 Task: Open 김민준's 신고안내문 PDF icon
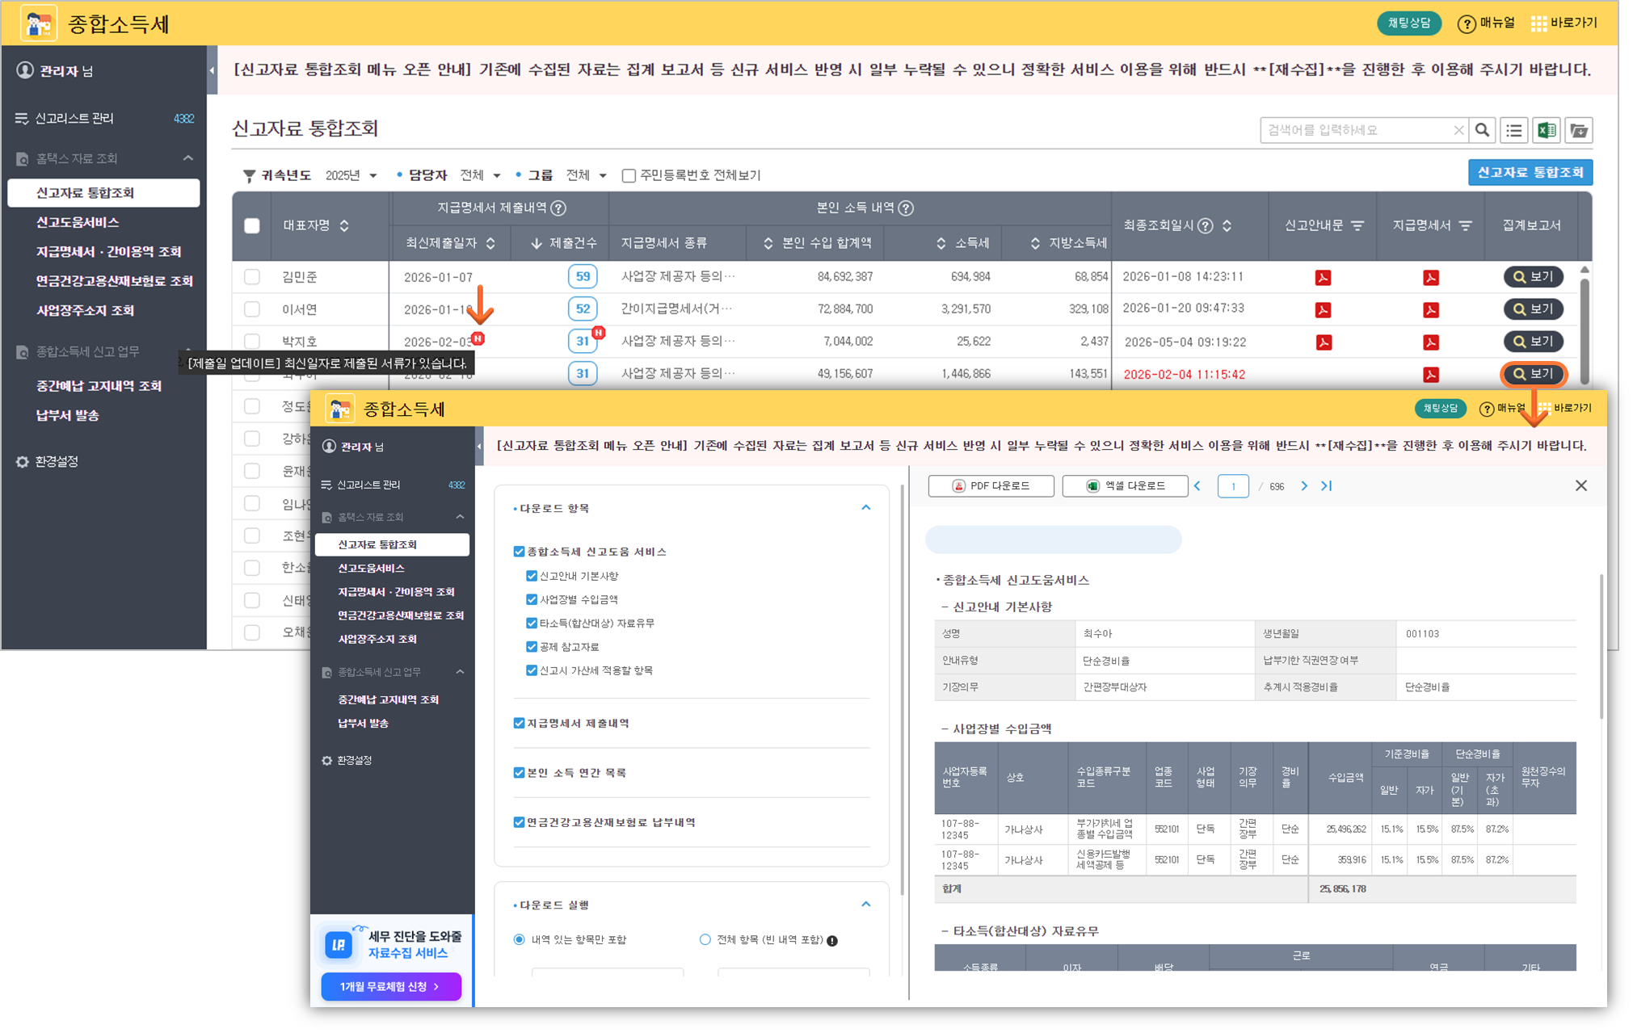click(x=1323, y=278)
